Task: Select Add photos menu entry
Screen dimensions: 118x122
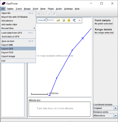Action: pyautogui.click(x=18, y=21)
